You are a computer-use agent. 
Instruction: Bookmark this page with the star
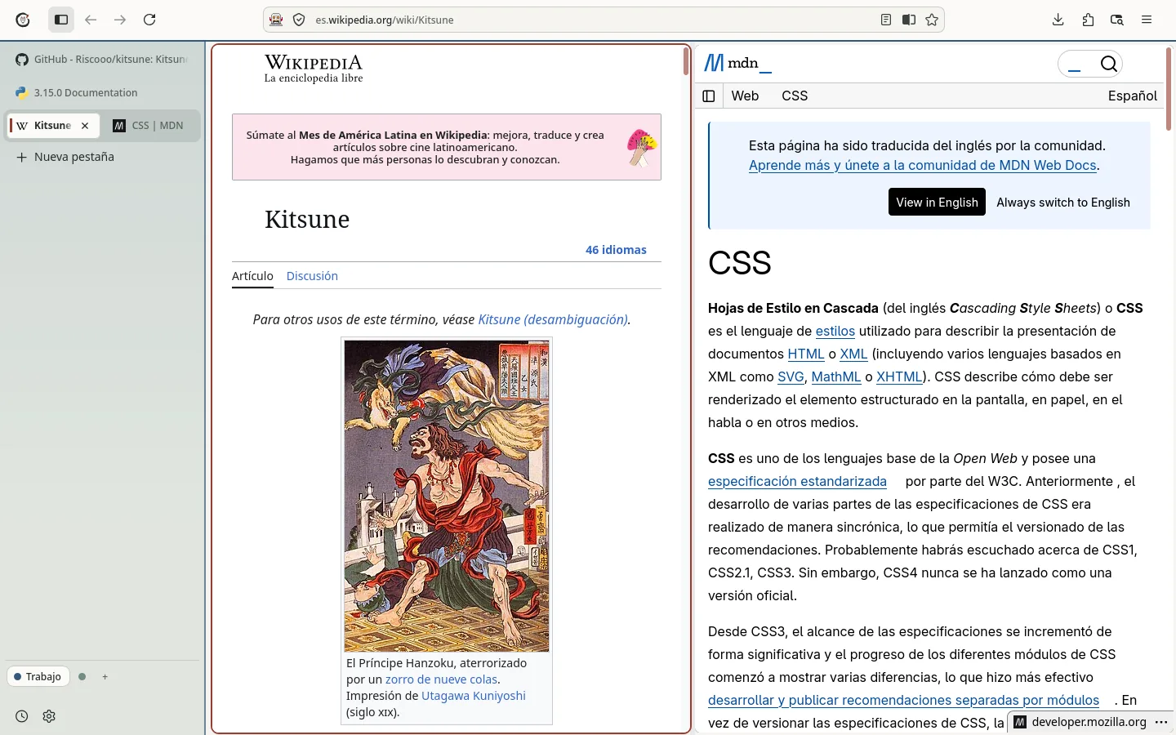[x=932, y=20]
